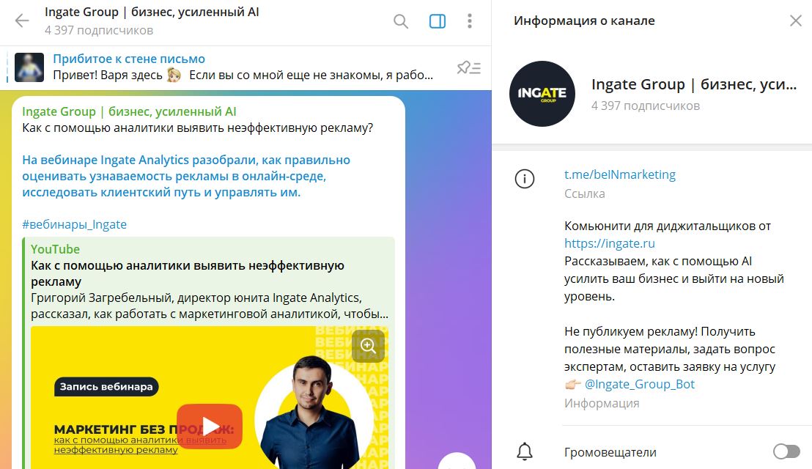The height and width of the screenshot is (469, 812).
Task: Toggle the Громовещатели notifications switch
Action: coord(786,451)
